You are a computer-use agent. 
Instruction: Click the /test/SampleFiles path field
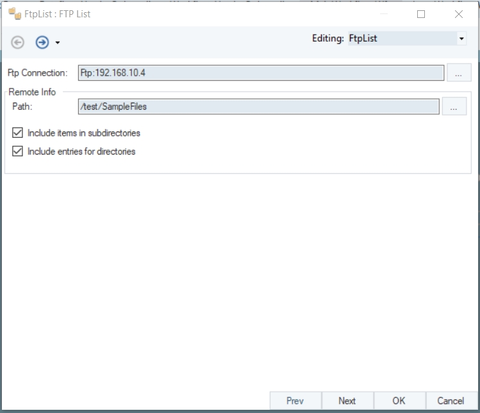point(258,107)
